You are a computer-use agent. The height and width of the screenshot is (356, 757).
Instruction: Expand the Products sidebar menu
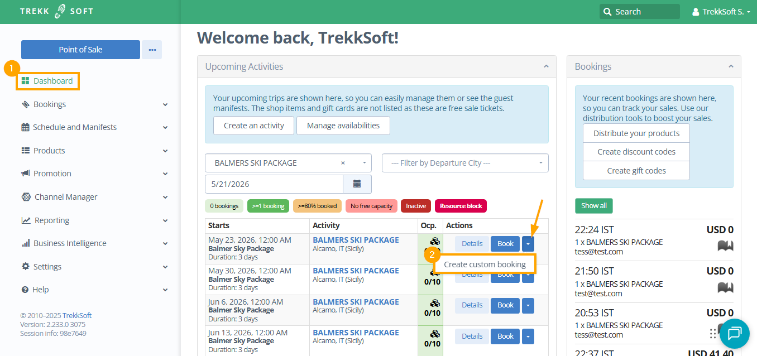pyautogui.click(x=165, y=151)
